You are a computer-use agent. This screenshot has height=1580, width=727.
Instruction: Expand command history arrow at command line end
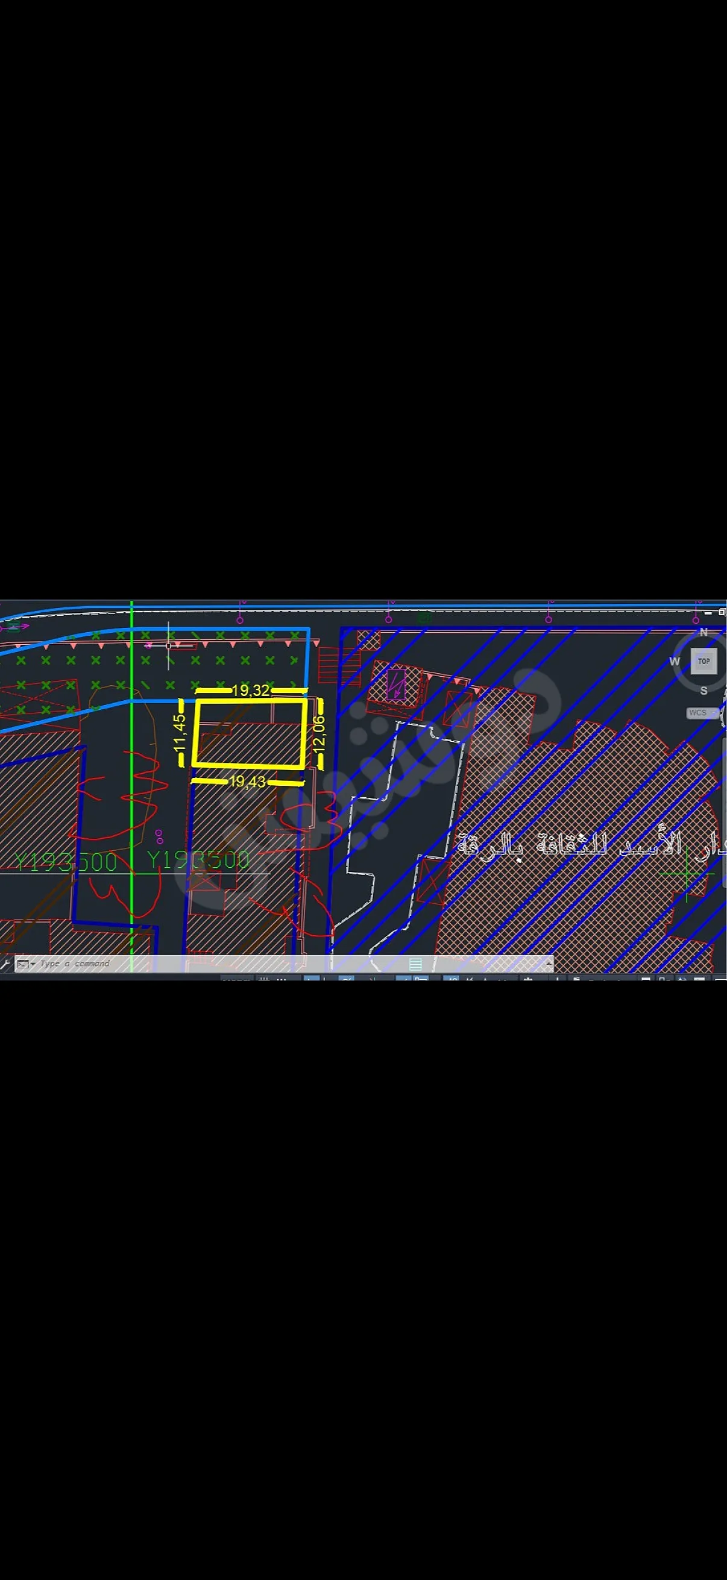(x=548, y=964)
